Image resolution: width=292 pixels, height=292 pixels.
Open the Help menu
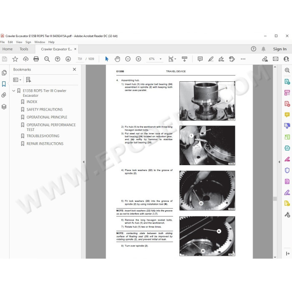51,42
